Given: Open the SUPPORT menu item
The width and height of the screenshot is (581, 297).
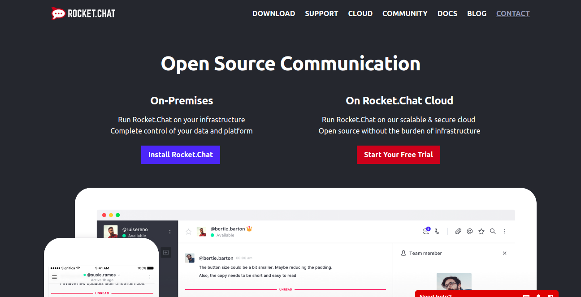Looking at the screenshot, I should pyautogui.click(x=321, y=13).
